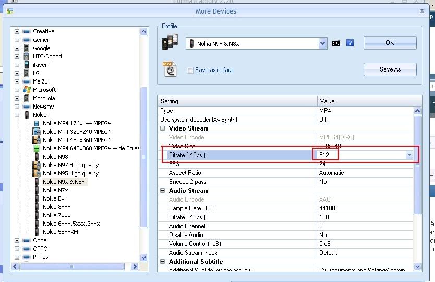Screen dimensions: 435x282
Task: Click the Encode 2 pass value No
Action: (x=323, y=182)
